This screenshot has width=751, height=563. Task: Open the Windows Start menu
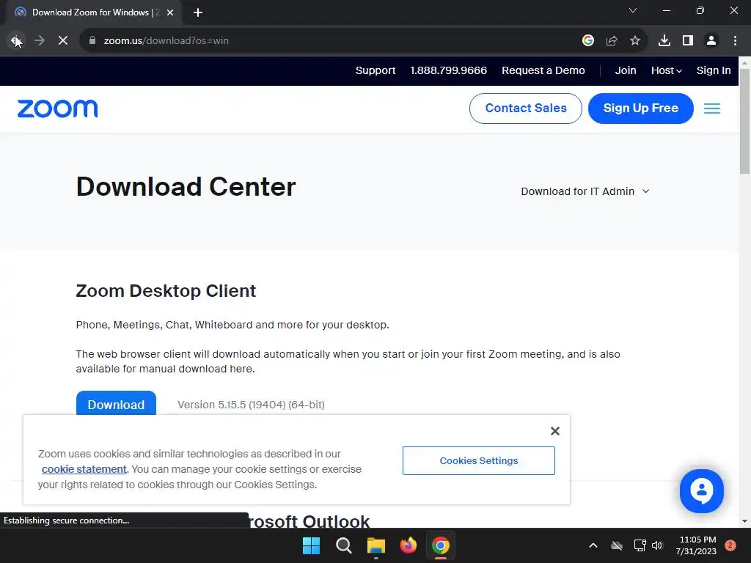(311, 545)
